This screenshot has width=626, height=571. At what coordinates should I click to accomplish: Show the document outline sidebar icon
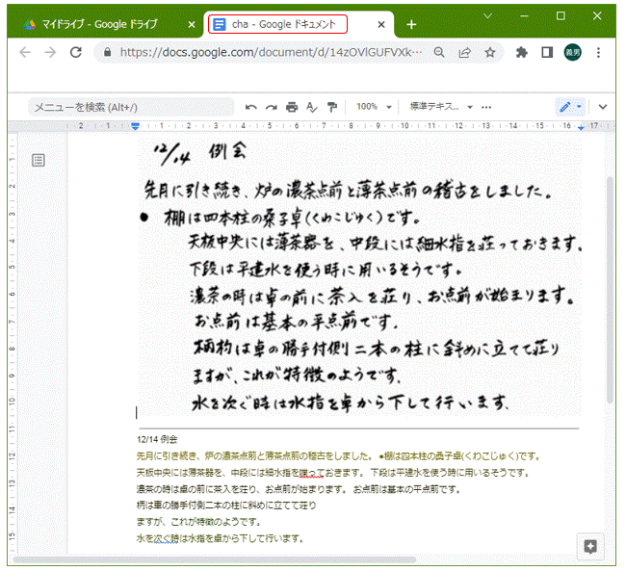click(x=39, y=160)
